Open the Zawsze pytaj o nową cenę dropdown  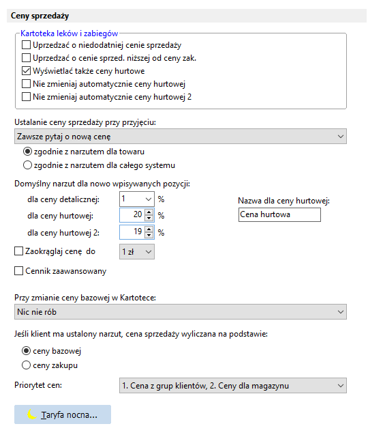[181, 137]
